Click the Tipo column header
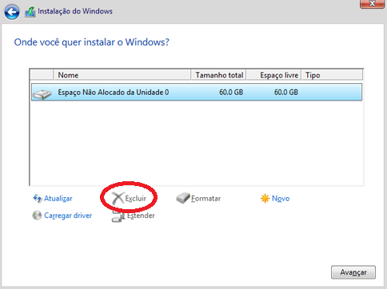 (x=332, y=75)
